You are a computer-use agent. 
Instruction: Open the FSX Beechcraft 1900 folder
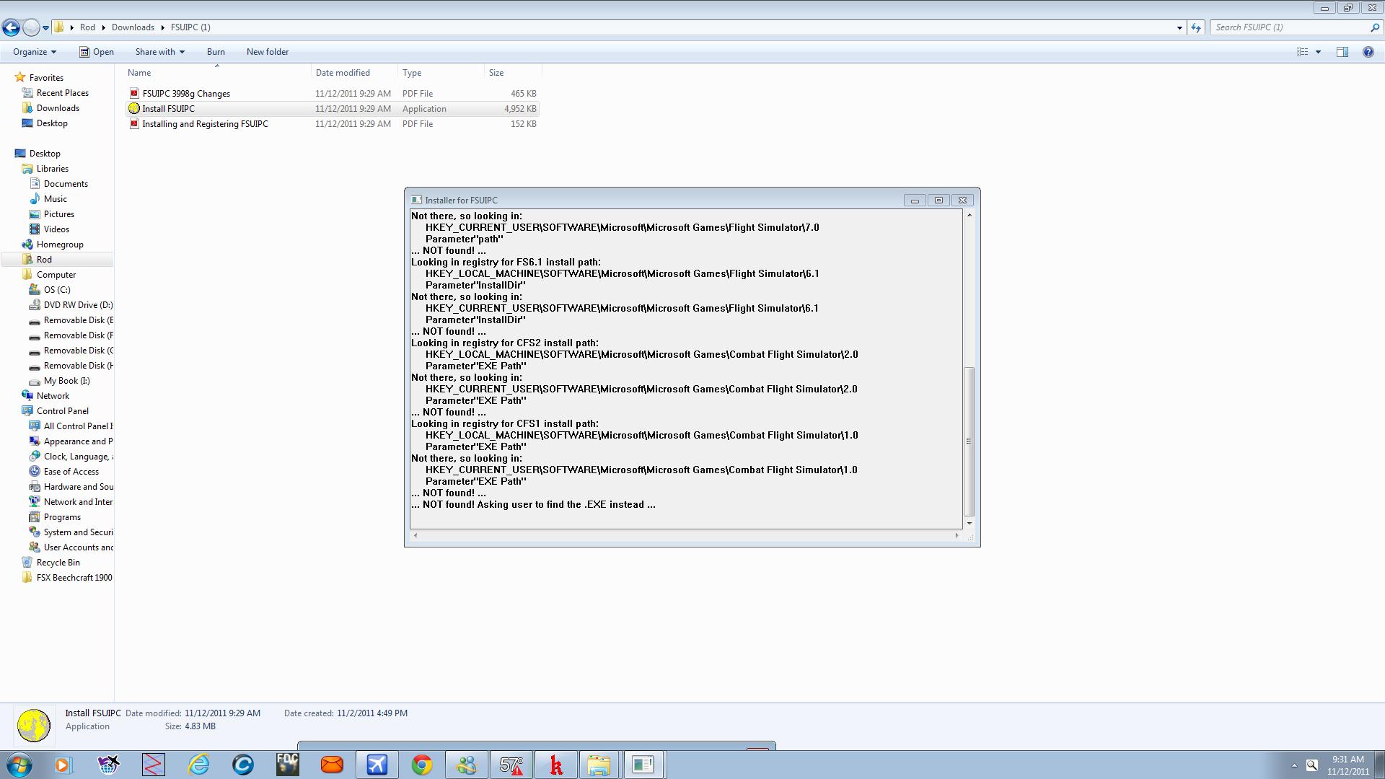pos(74,578)
